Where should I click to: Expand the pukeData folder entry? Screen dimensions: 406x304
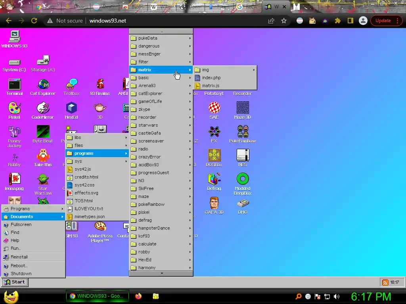click(161, 38)
